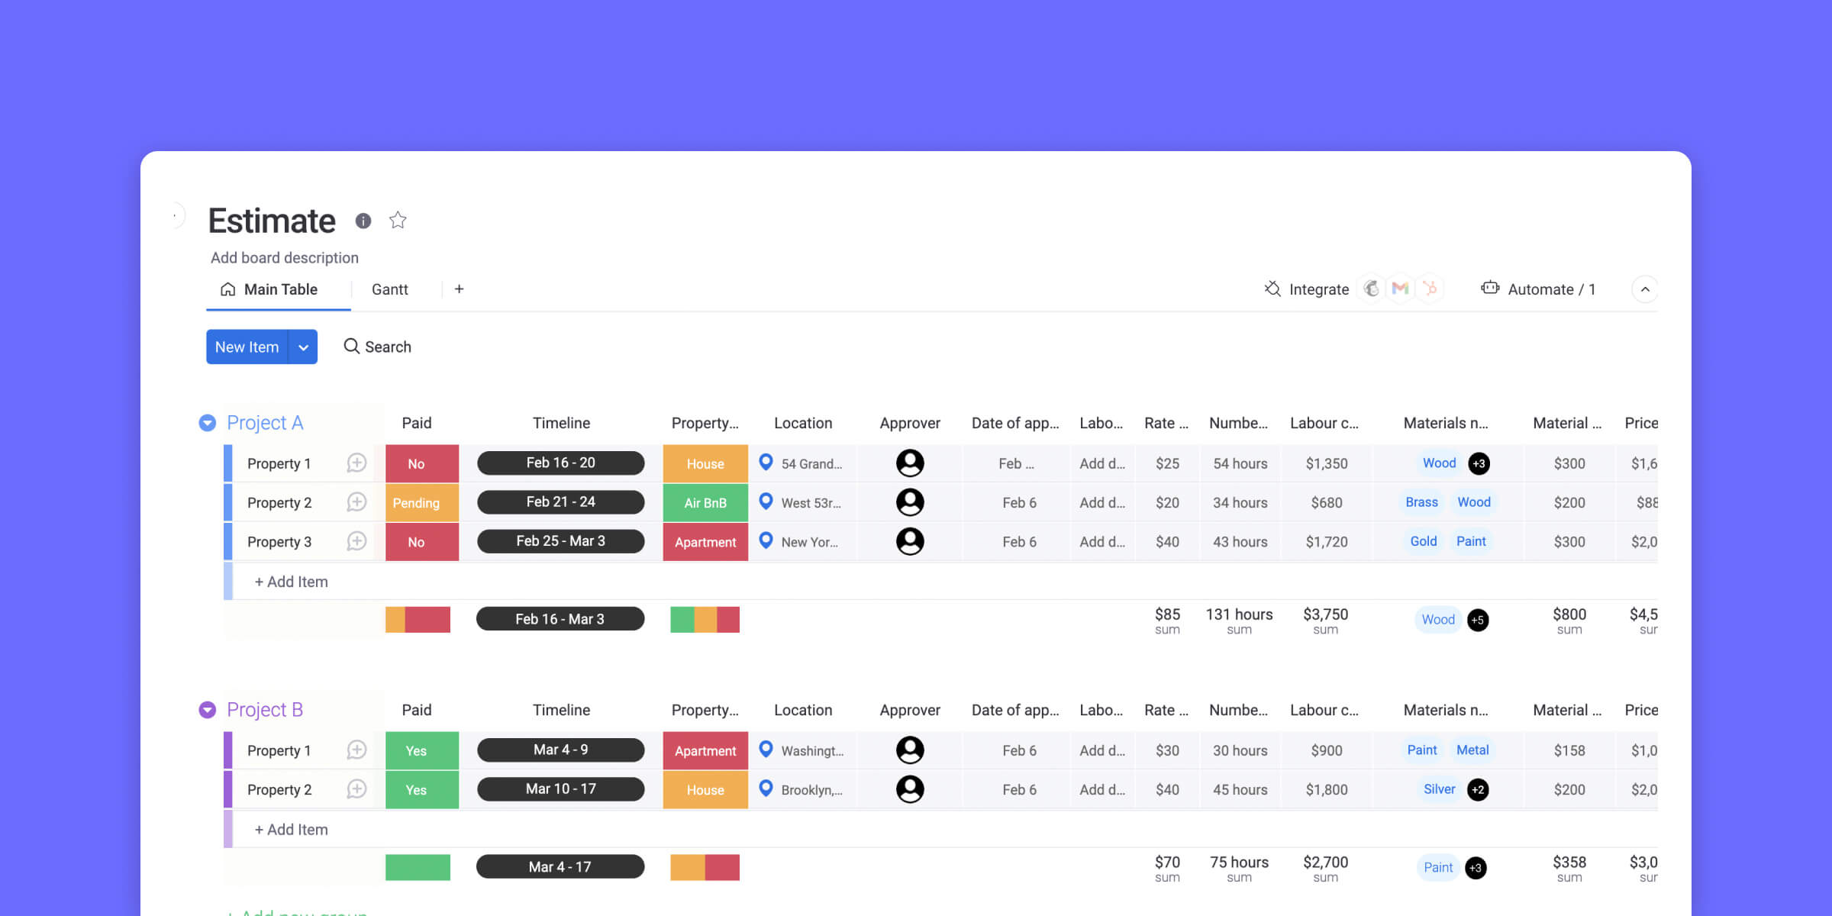Switch to the Gantt tab
This screenshot has height=916, width=1832.
click(x=390, y=289)
